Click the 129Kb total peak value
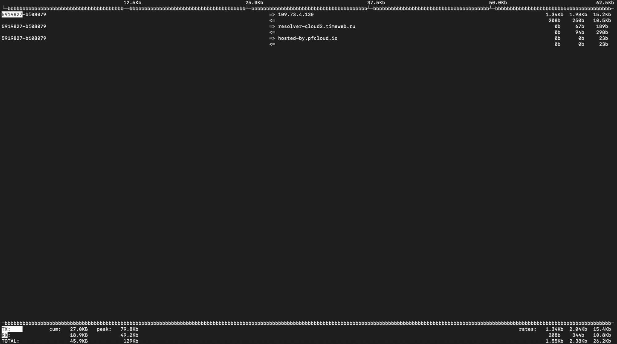 131,341
